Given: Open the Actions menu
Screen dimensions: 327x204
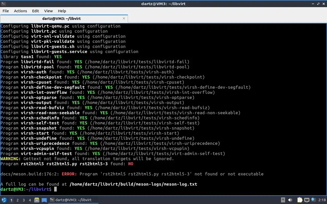Looking at the screenshot, I should pos(20,11).
